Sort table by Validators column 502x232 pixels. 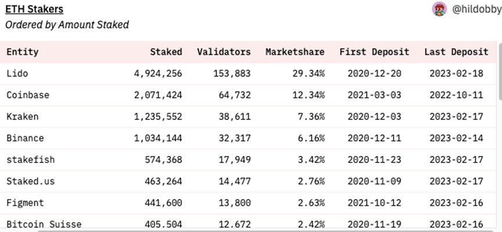point(223,52)
